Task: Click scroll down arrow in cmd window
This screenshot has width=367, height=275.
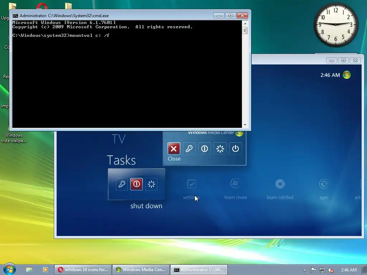Action: click(x=245, y=125)
